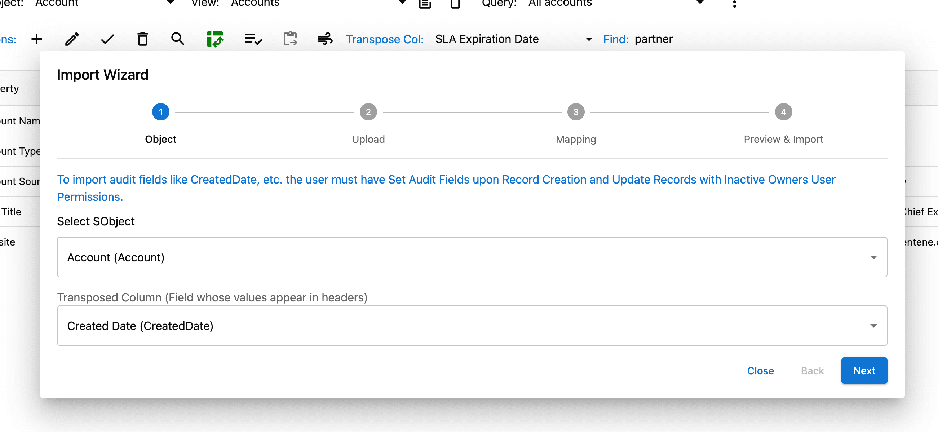Expand the Select SObject Account dropdown
The image size is (938, 432).
(472, 257)
